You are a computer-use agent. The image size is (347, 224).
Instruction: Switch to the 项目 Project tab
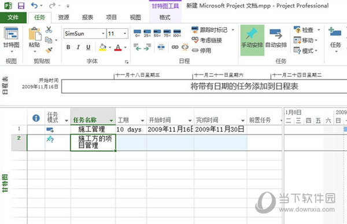pos(111,17)
